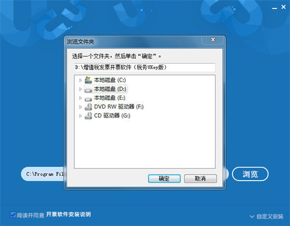Confirm folder with 确定 button
Viewport: 290px width, 226px height.
[164, 179]
